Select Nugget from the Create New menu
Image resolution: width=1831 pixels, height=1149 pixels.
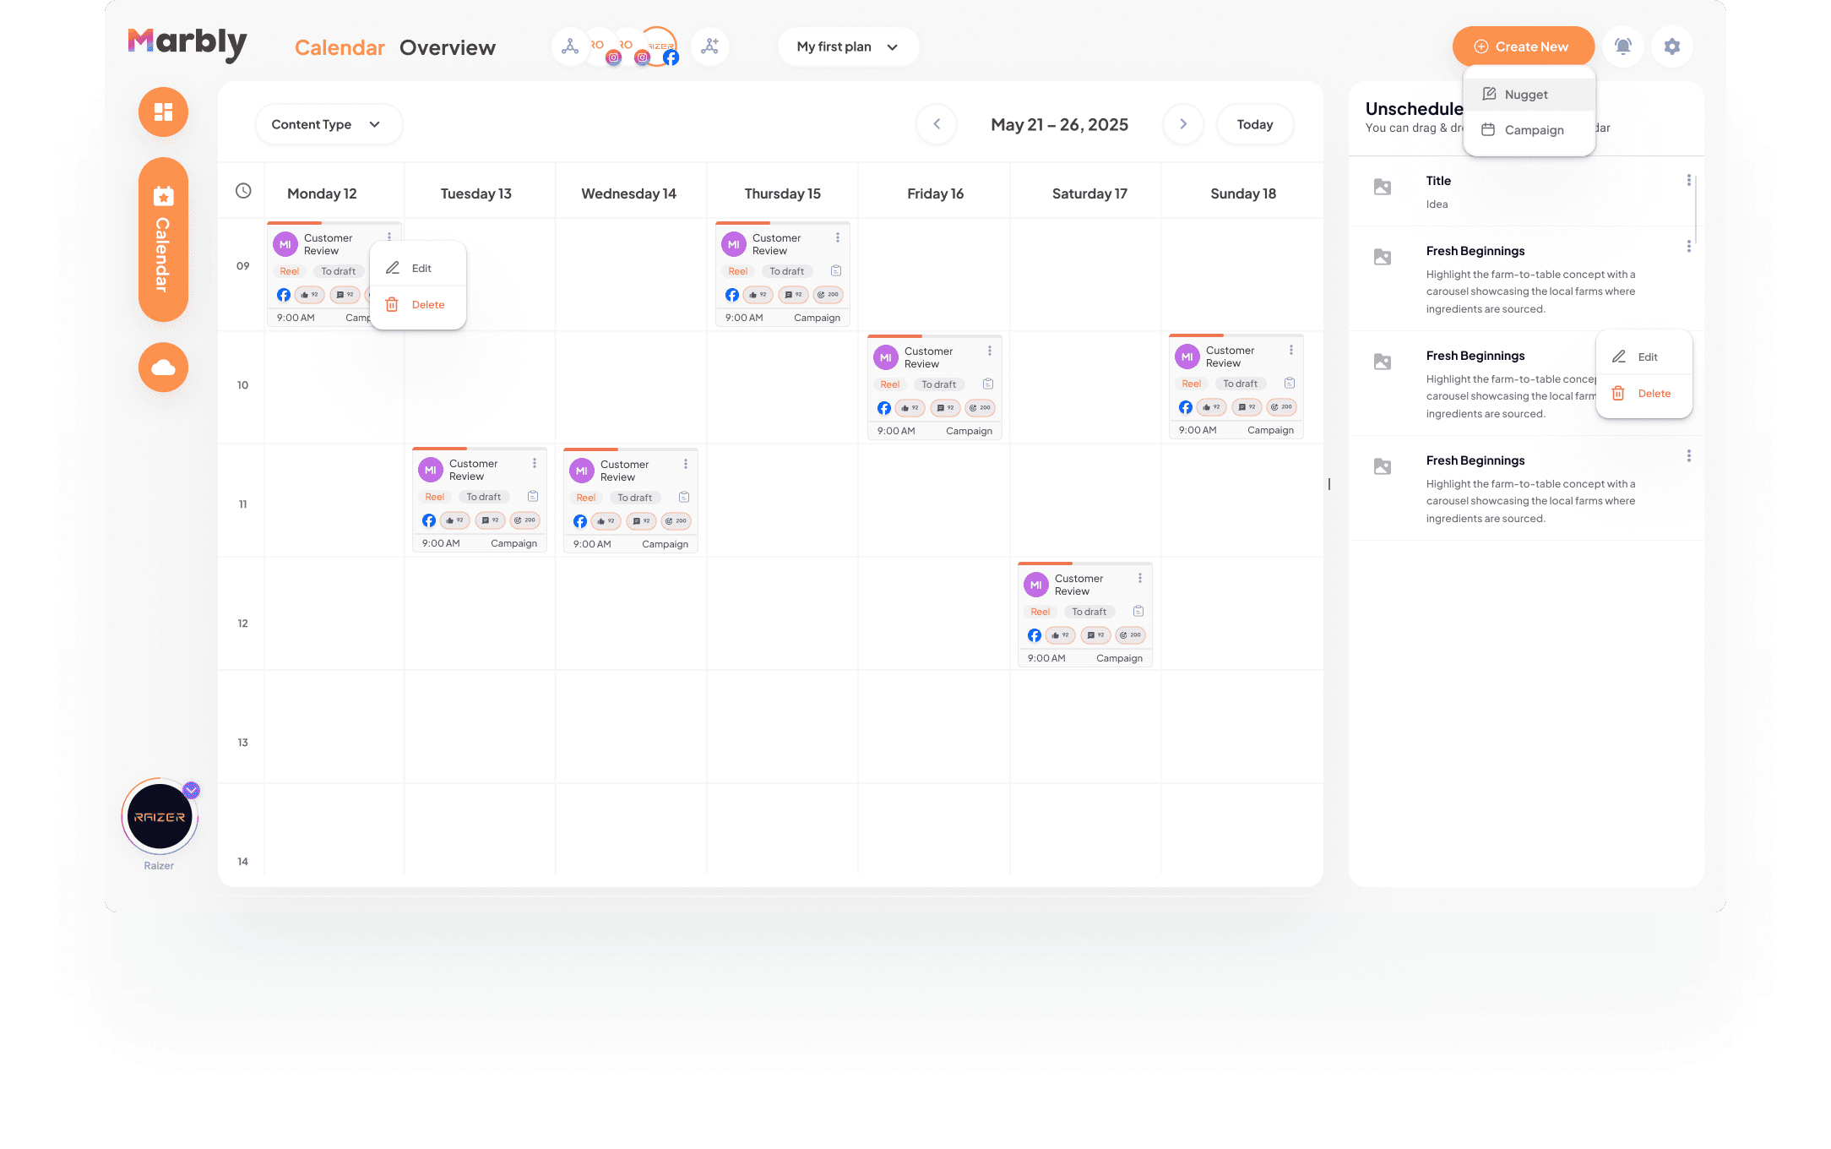pyautogui.click(x=1526, y=95)
